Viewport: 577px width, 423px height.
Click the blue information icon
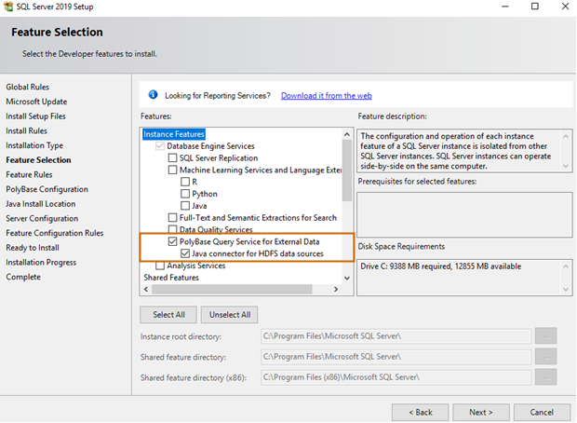click(x=153, y=95)
